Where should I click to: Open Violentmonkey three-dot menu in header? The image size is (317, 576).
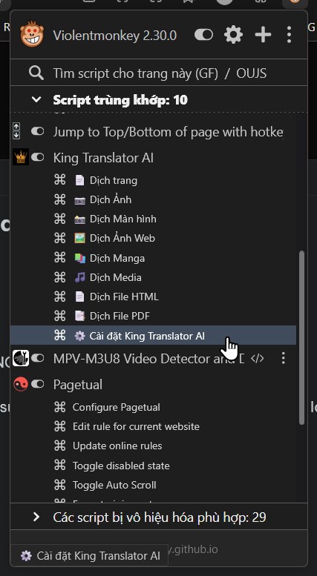(289, 35)
